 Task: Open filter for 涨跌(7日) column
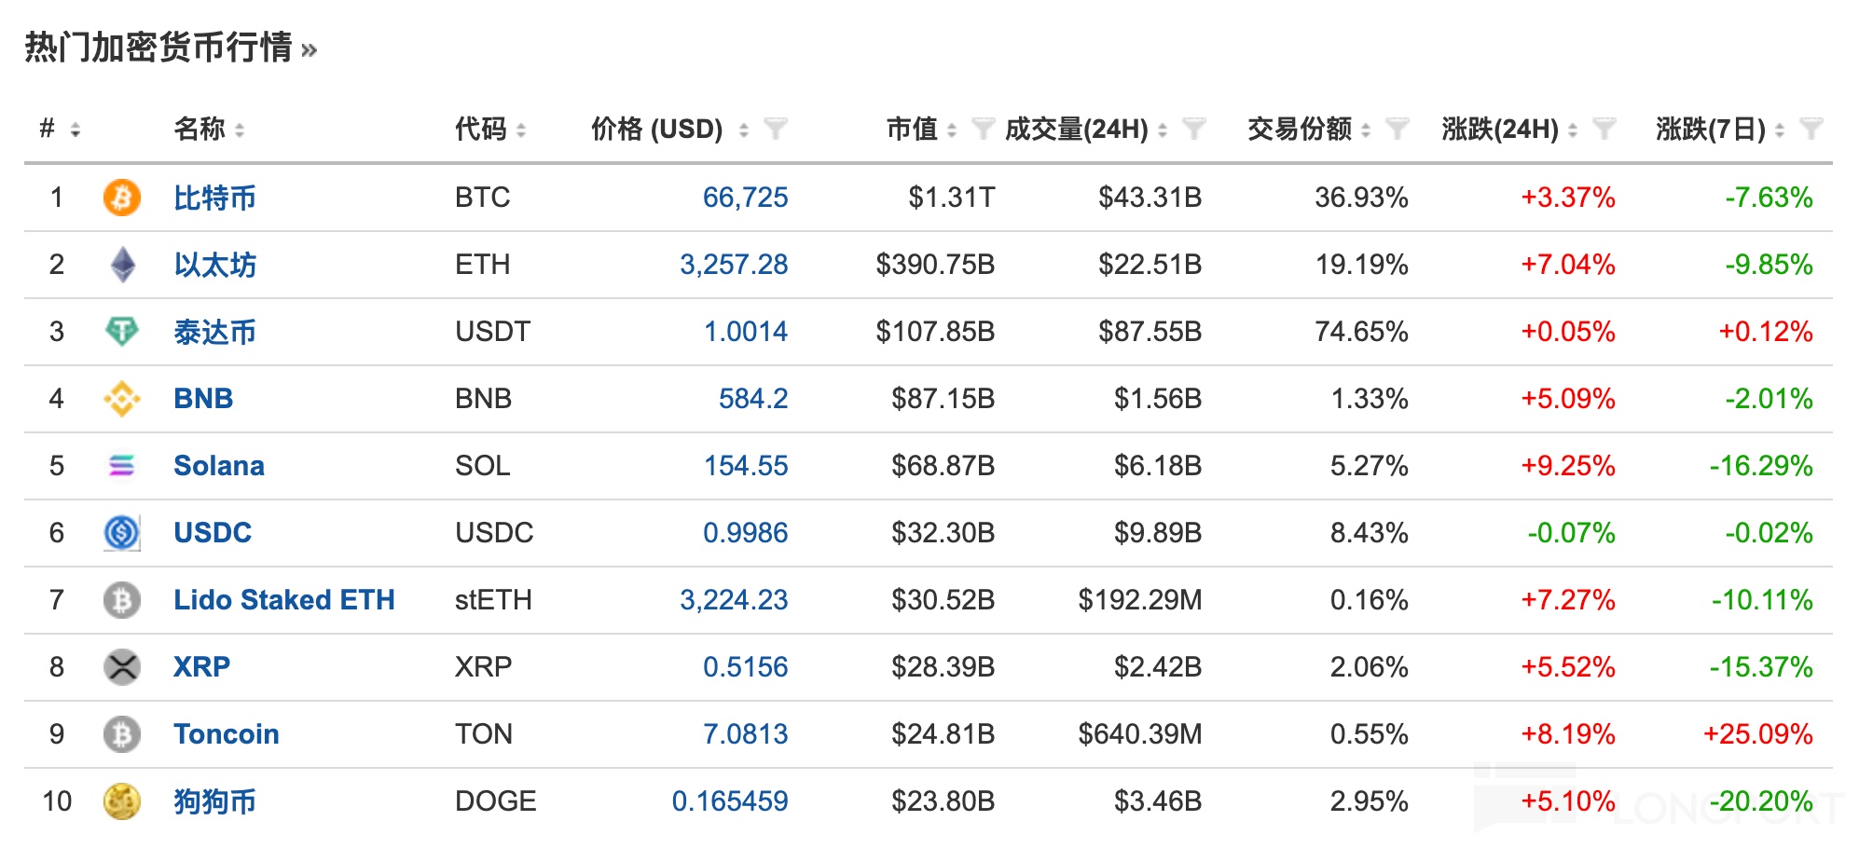point(1811,129)
